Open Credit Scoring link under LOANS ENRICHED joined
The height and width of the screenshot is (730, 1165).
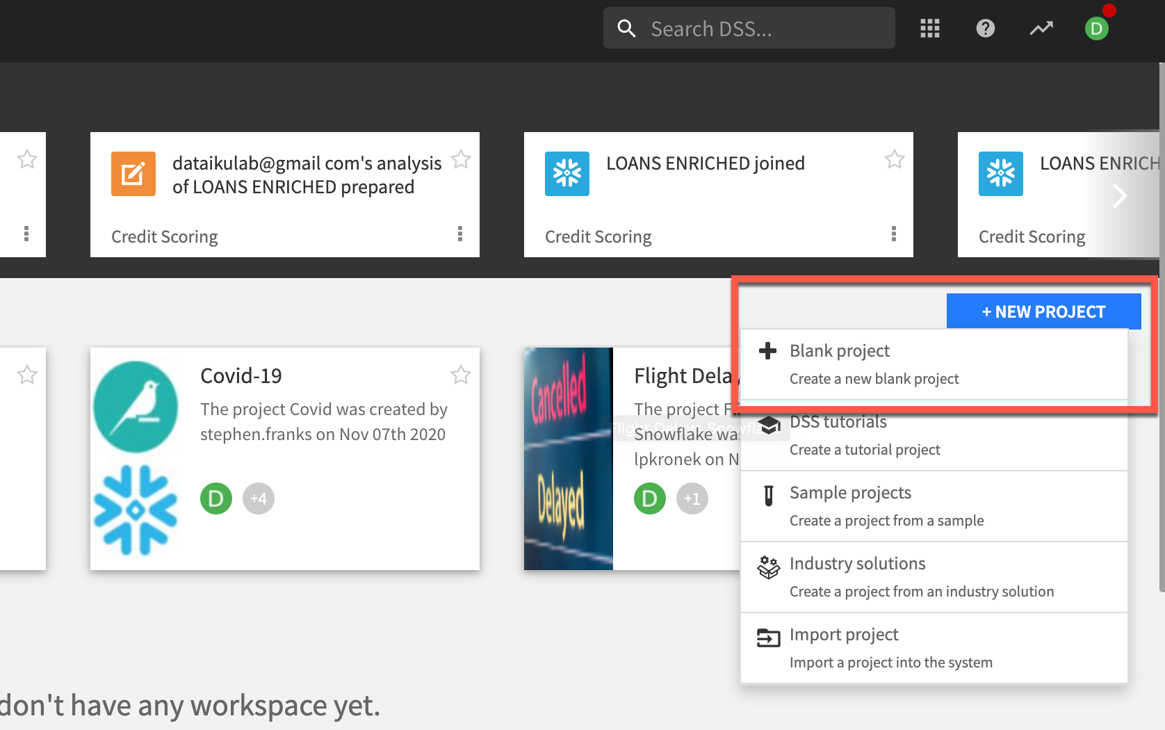point(598,237)
